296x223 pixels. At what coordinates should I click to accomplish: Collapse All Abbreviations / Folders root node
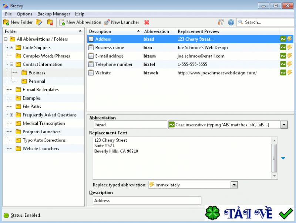click(6, 39)
